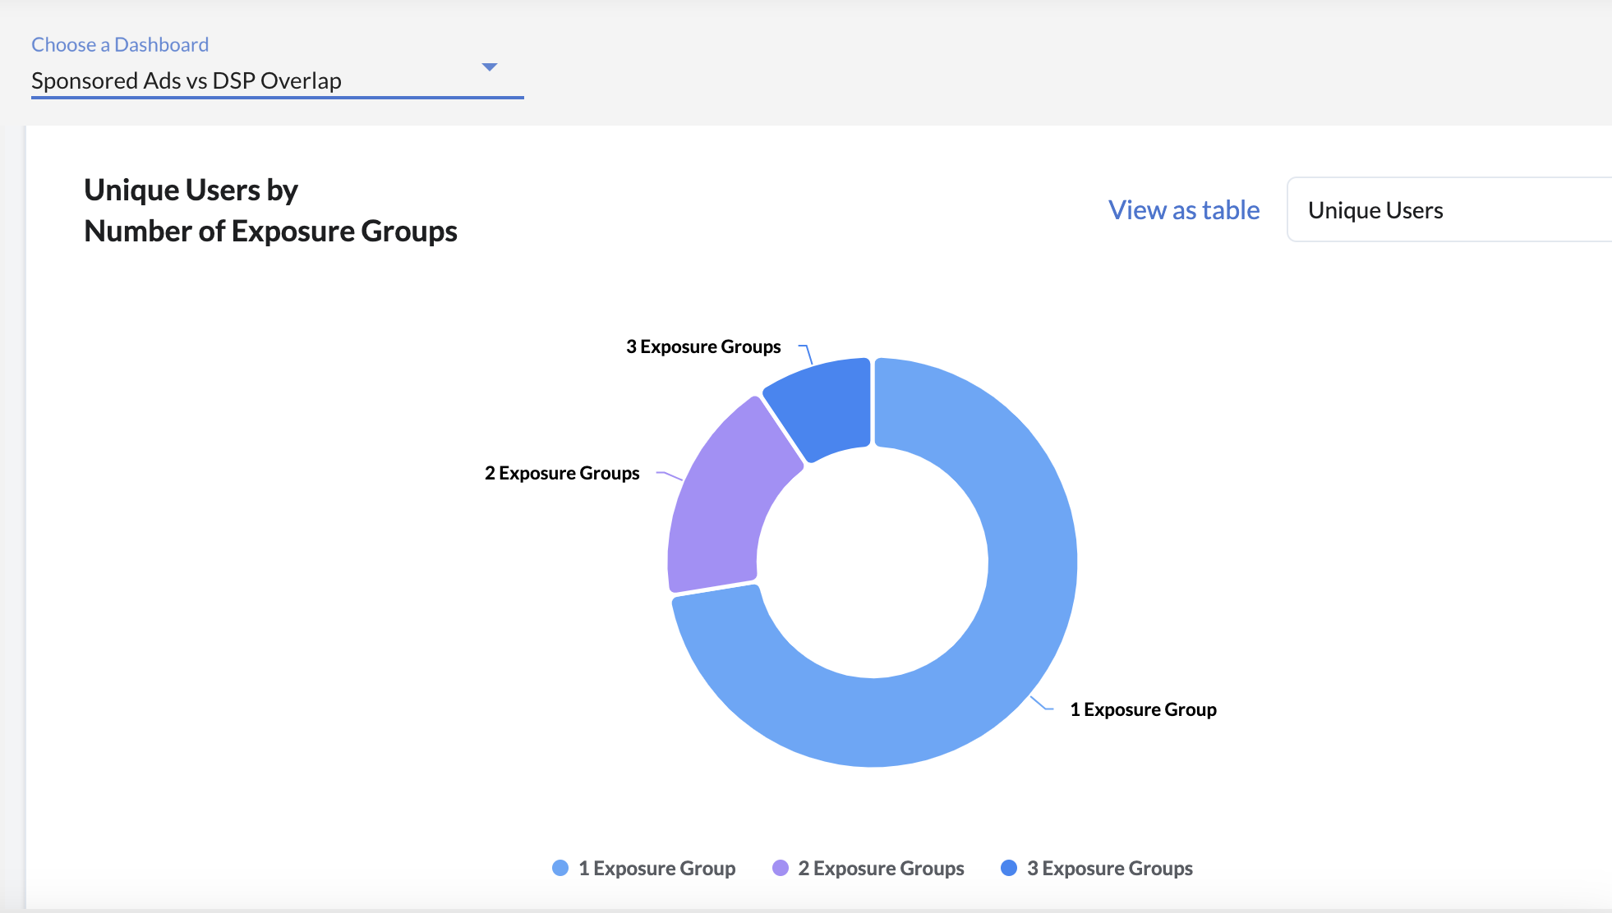Click 1 Exposure Group legend text
Viewport: 1612px width, 913px height.
coord(656,868)
